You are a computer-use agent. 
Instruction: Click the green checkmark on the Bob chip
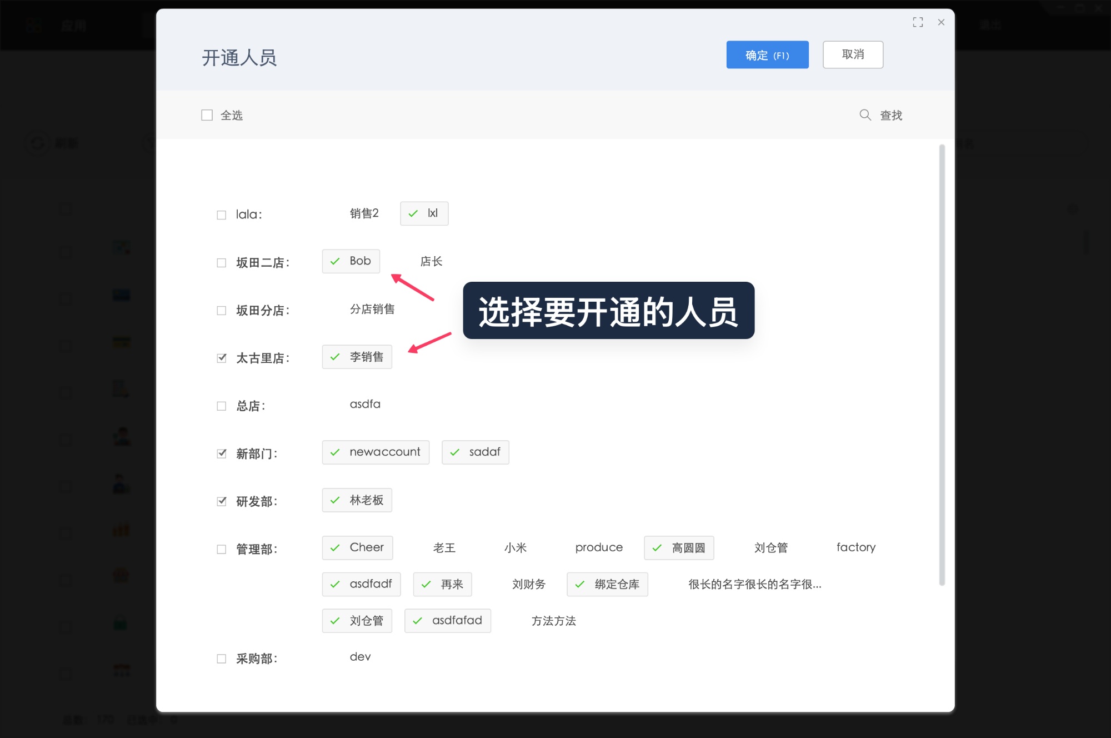click(x=334, y=261)
